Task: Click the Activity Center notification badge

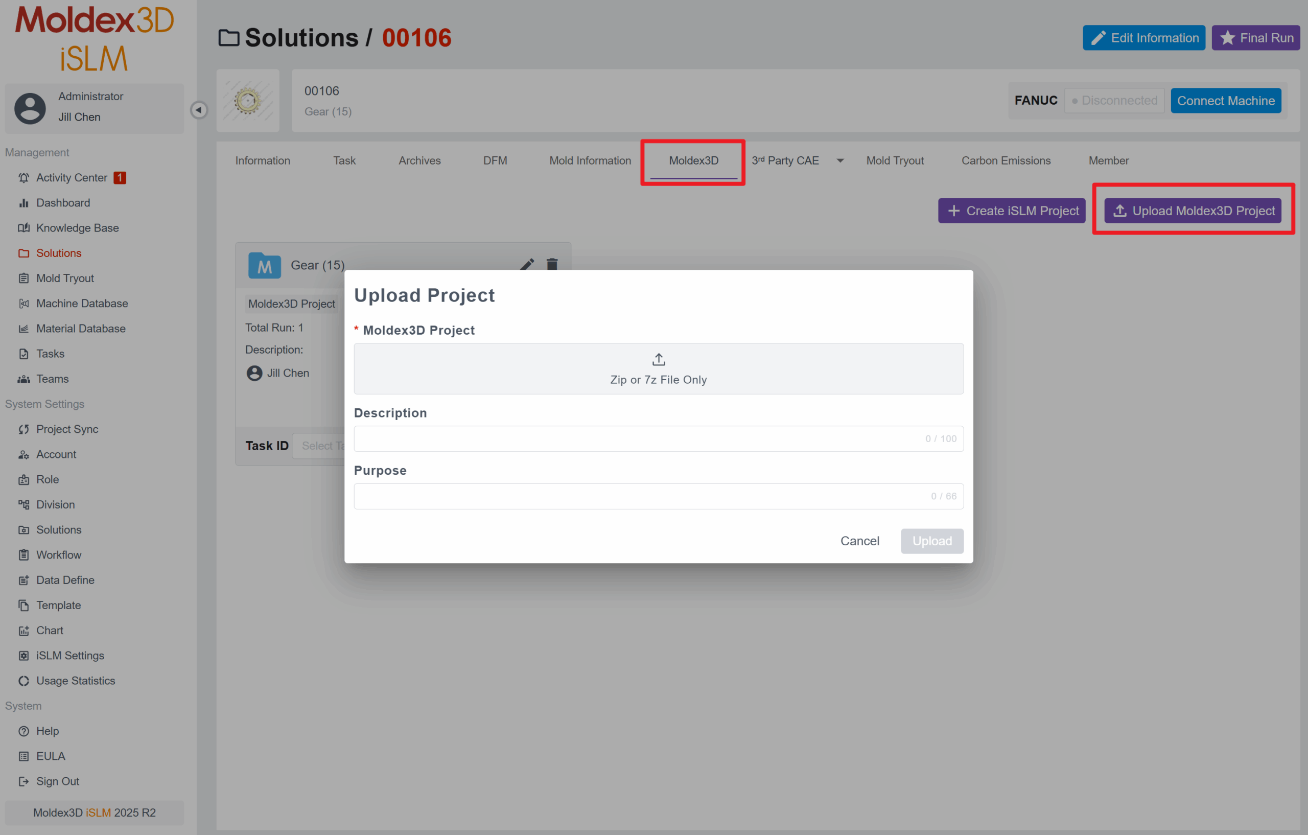Action: point(120,178)
